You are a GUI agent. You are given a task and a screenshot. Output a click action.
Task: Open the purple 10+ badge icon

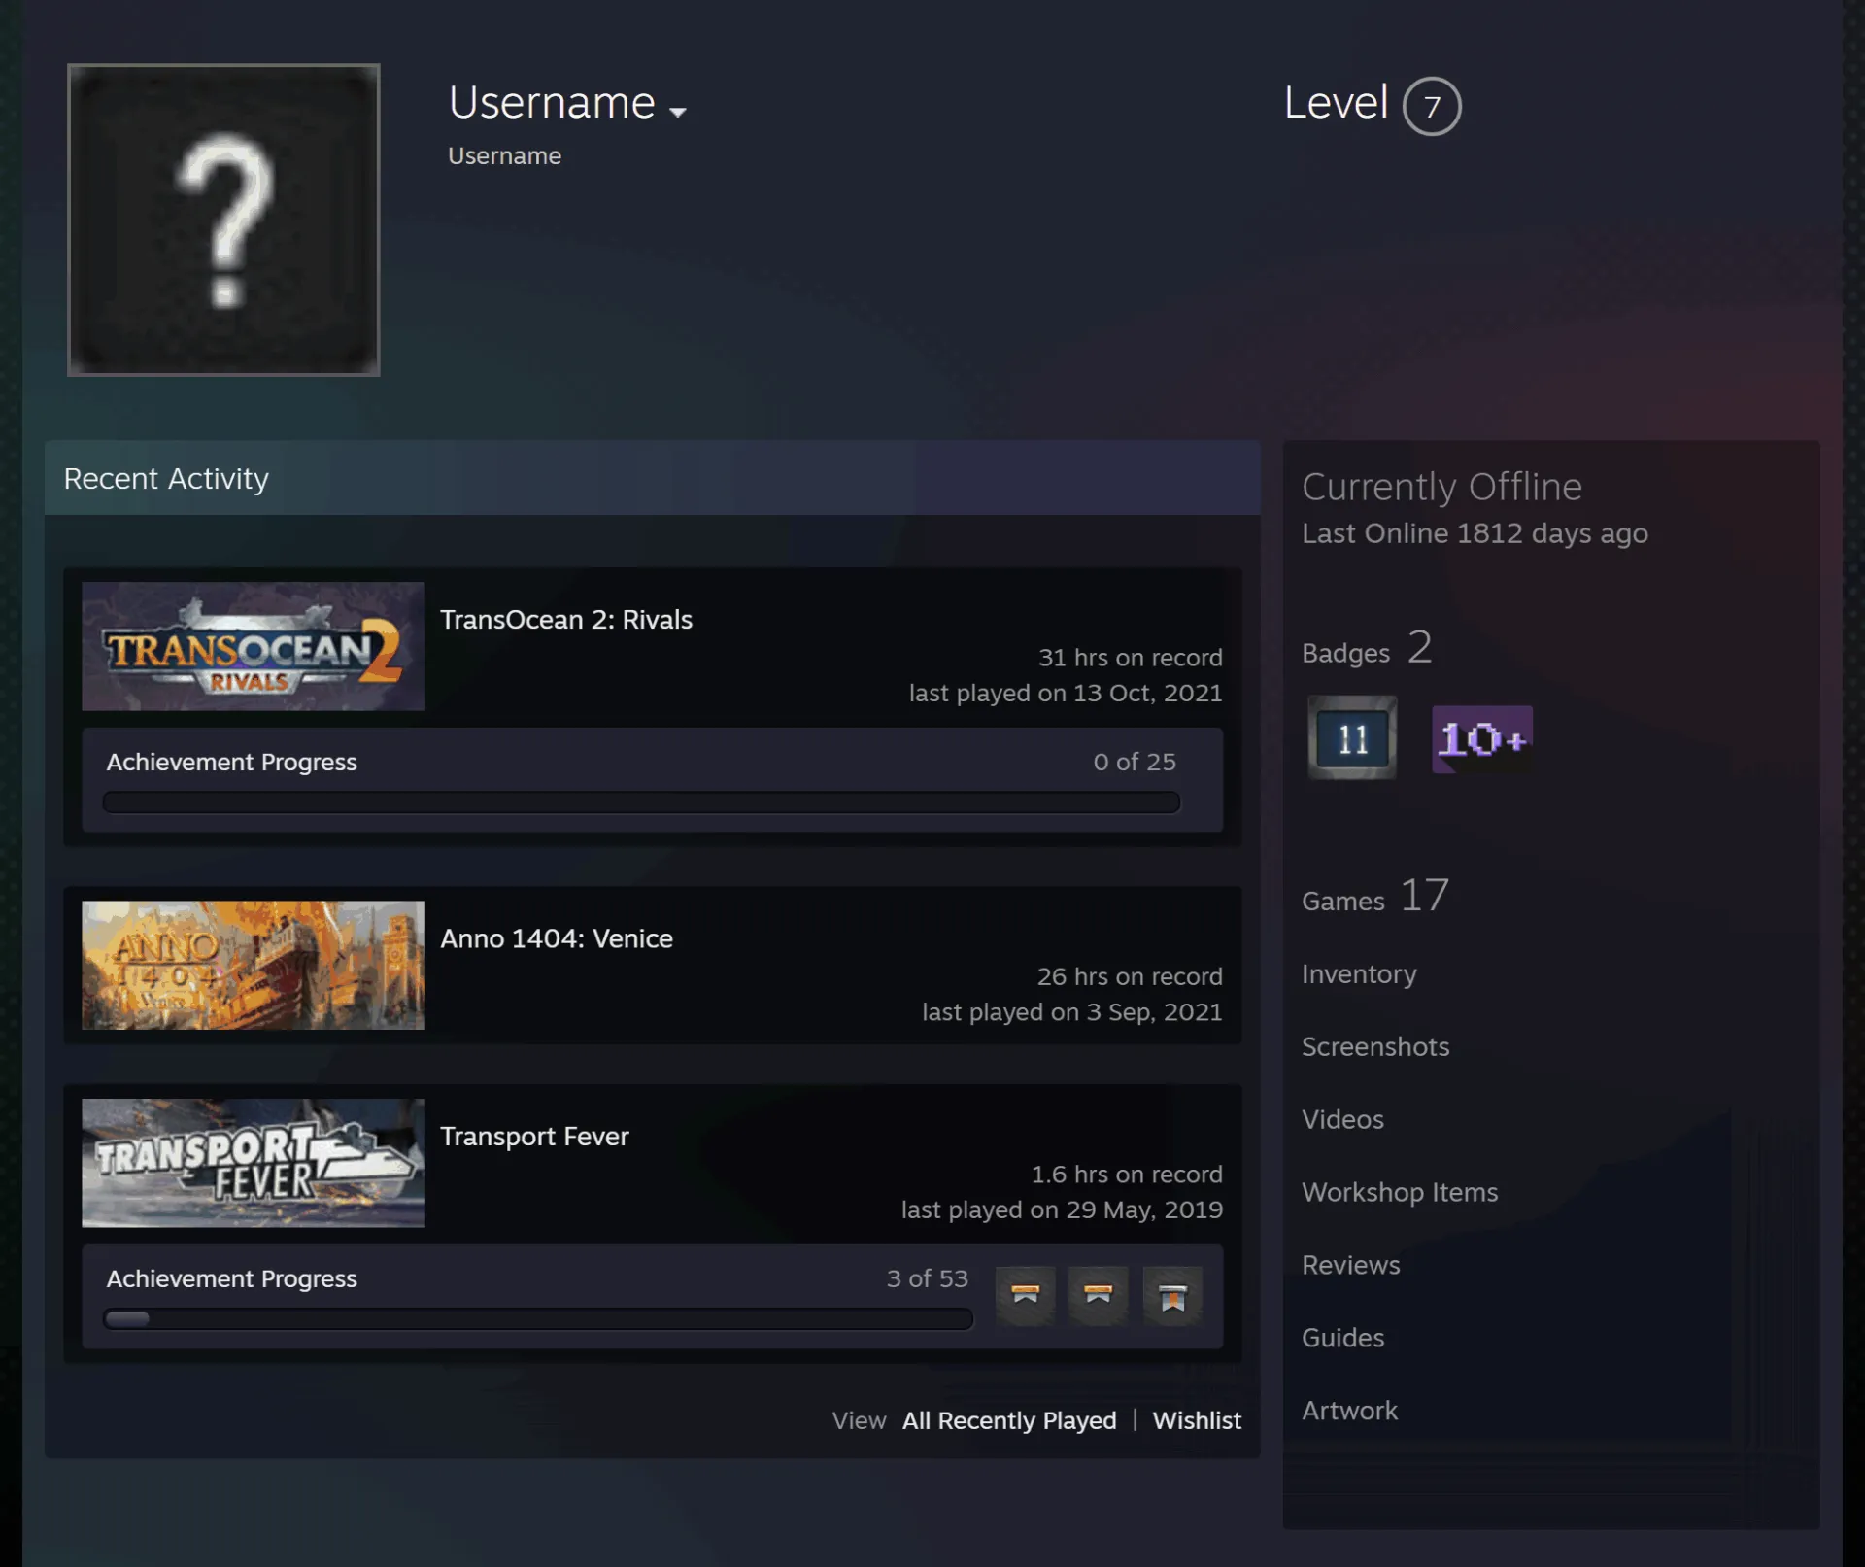tap(1482, 739)
